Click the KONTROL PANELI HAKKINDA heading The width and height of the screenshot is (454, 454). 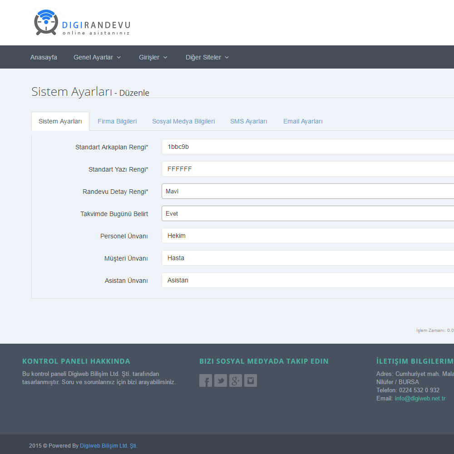pyautogui.click(x=76, y=361)
